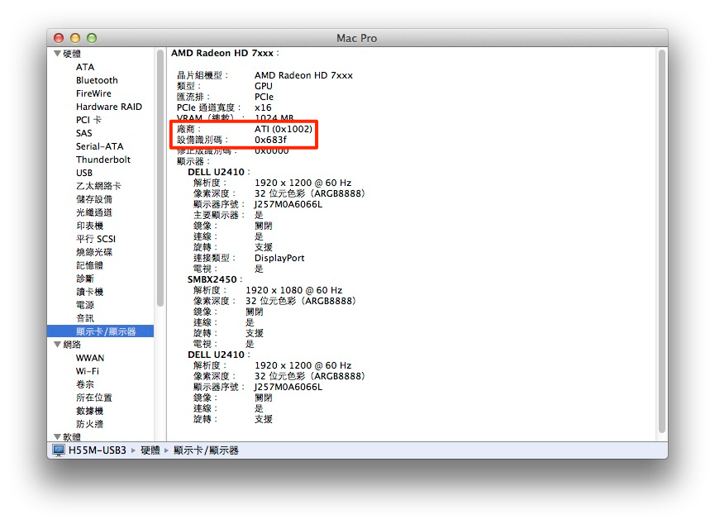Click the 1920 x 1080 @ 60 Hz resolution
This screenshot has height=524, width=715.
[293, 290]
